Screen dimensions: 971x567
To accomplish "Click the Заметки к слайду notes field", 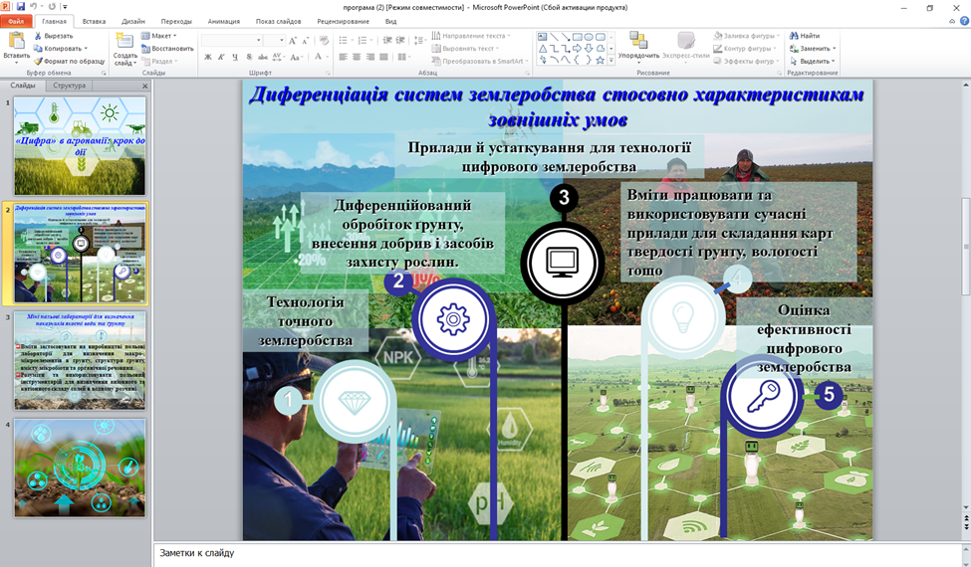I will [x=558, y=554].
